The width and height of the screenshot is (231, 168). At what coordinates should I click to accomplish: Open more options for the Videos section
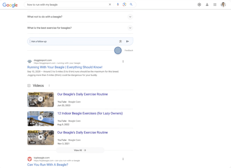pyautogui.click(x=49, y=86)
